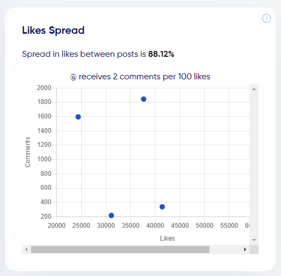Click the 2000 y-axis tick label
This screenshot has height=276, width=281.
(44, 88)
